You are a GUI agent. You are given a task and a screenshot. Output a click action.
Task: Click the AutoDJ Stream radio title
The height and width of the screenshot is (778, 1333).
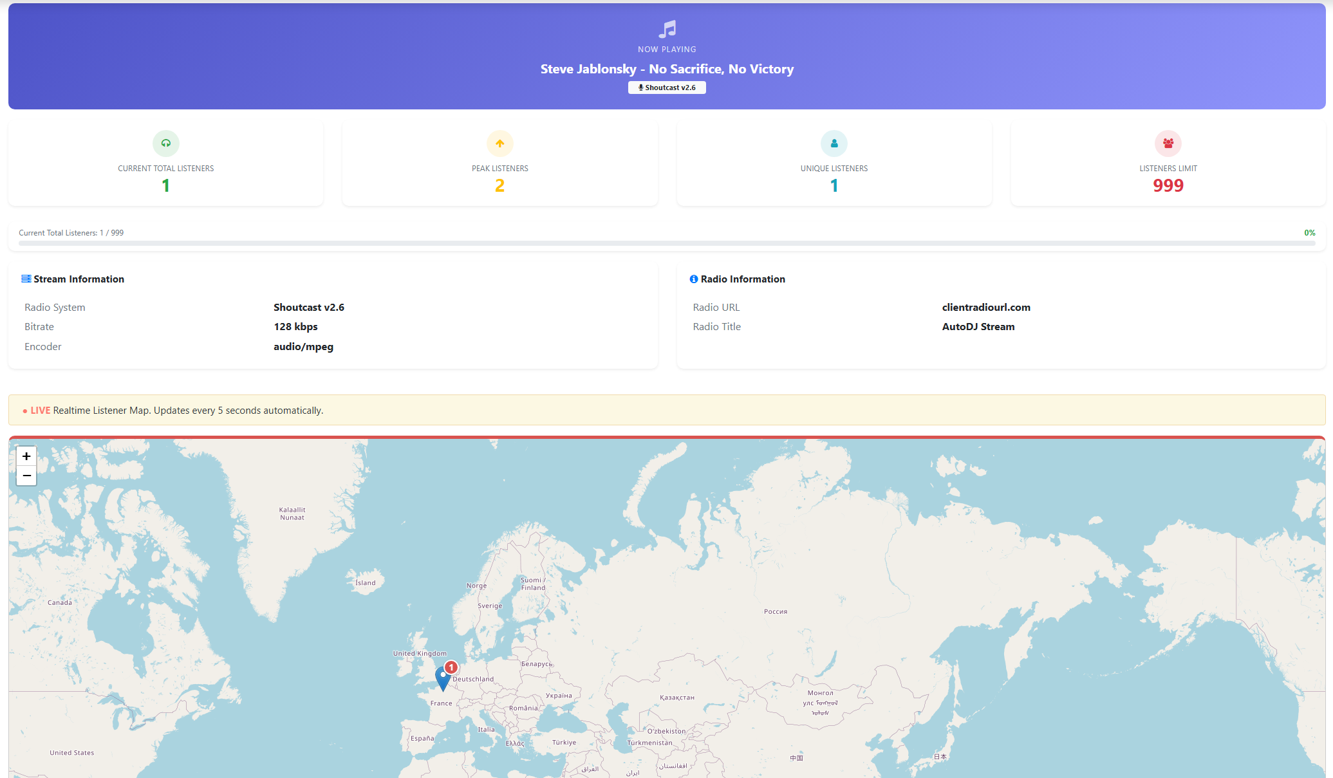[x=978, y=327]
